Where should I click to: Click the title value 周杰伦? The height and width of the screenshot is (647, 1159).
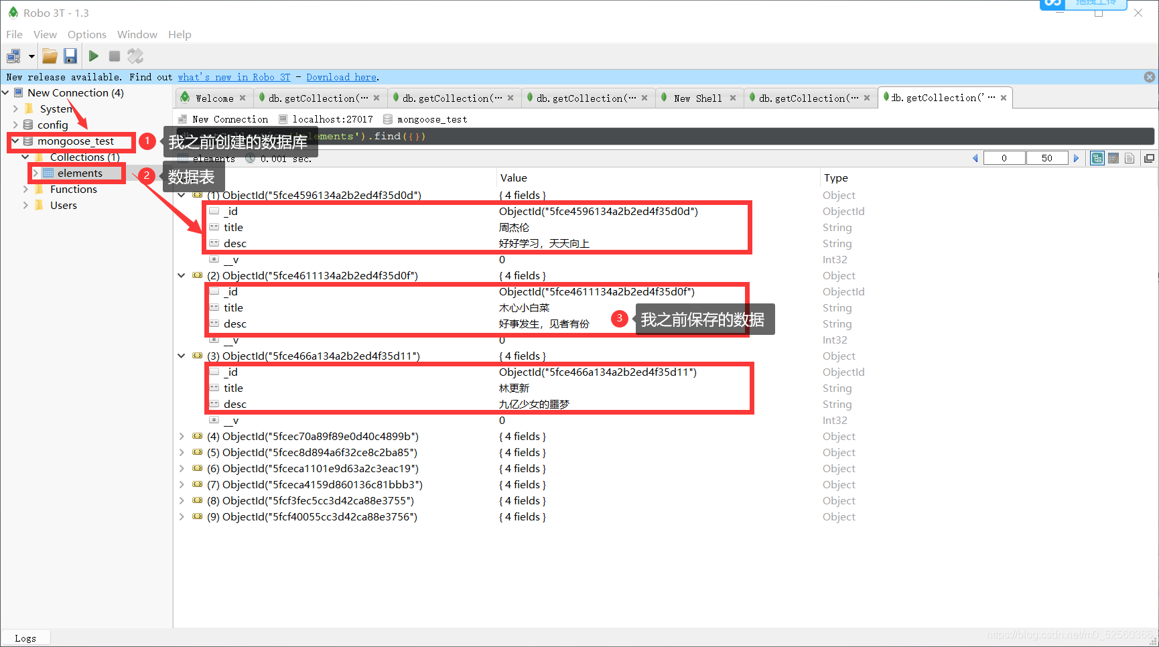514,227
